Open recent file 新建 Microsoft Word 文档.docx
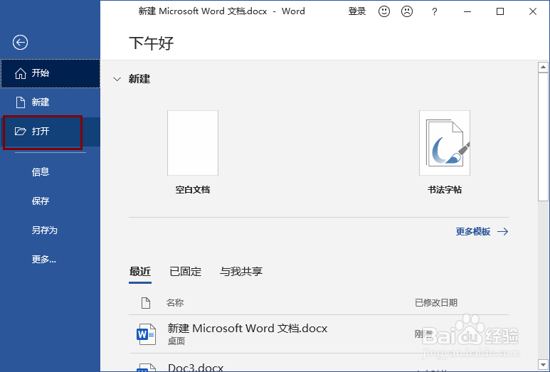550x372 pixels. [x=319, y=334]
